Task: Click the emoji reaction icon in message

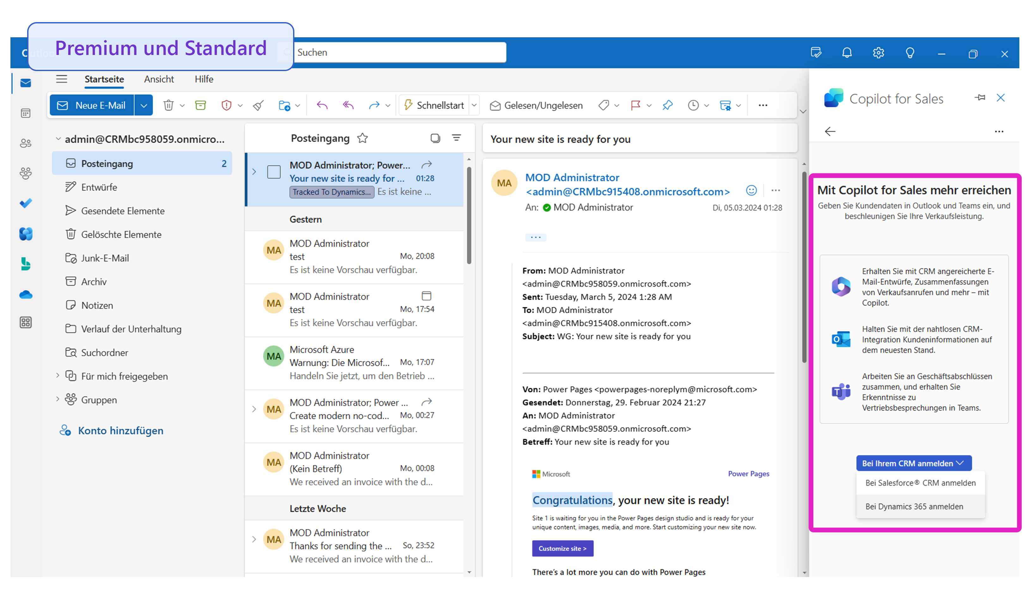Action: click(751, 190)
